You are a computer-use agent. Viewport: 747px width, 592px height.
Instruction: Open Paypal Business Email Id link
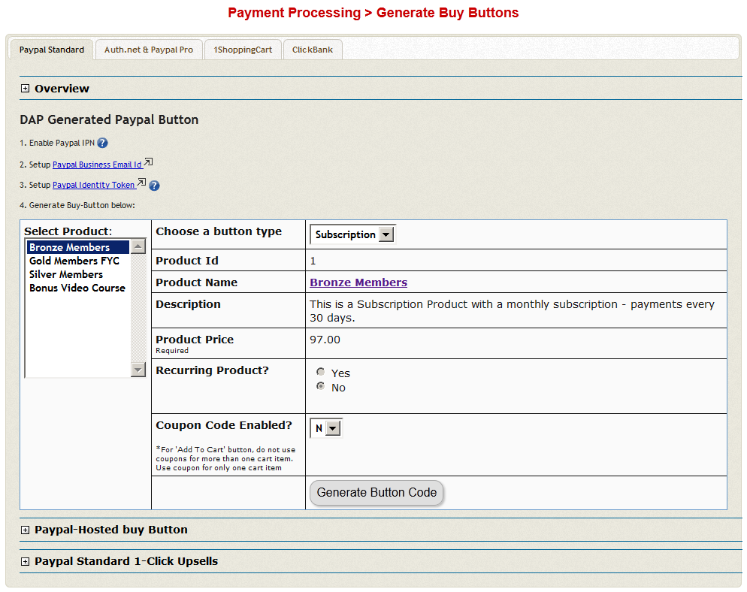pos(97,165)
